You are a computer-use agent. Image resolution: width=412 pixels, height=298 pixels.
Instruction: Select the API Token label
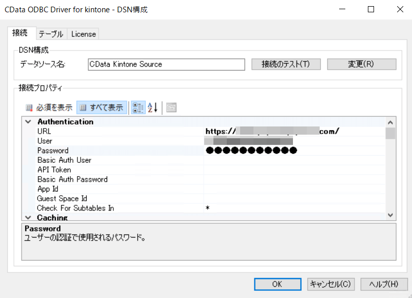click(x=54, y=170)
